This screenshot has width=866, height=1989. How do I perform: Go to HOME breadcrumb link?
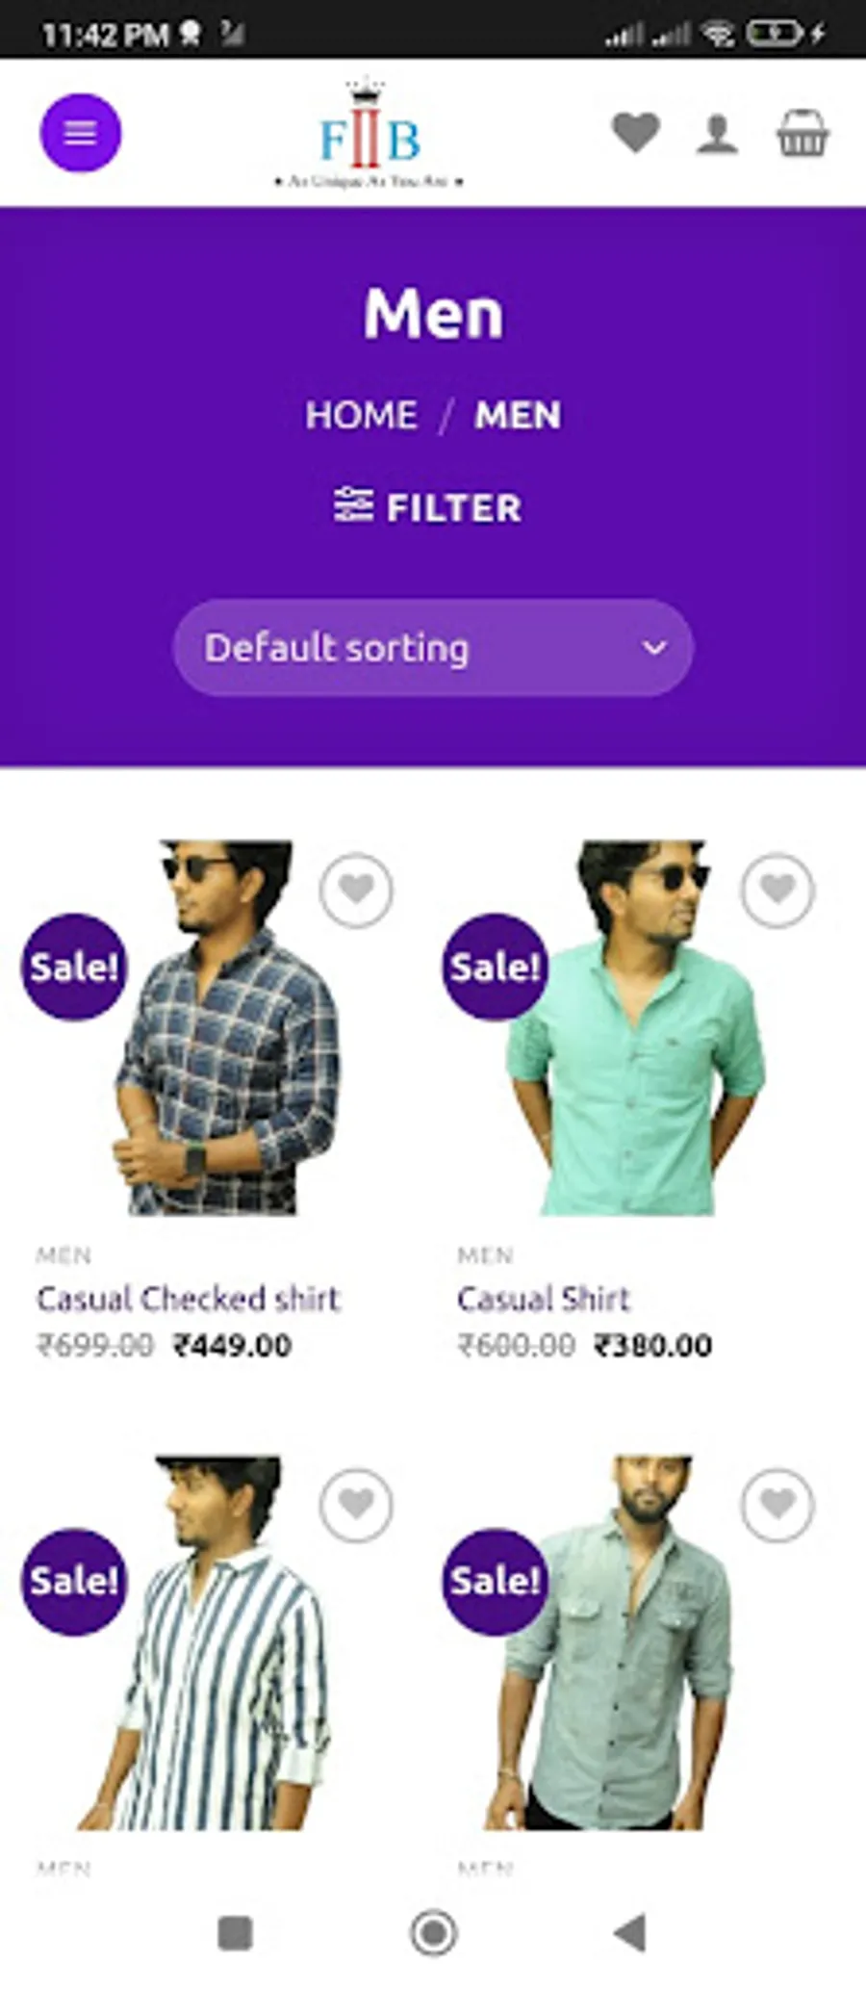(361, 416)
